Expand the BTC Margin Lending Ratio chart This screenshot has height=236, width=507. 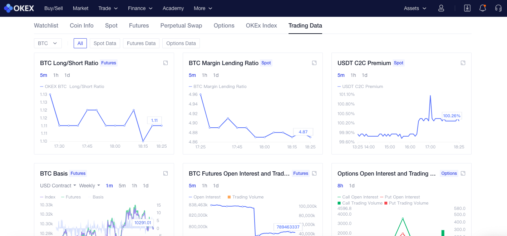[314, 63]
